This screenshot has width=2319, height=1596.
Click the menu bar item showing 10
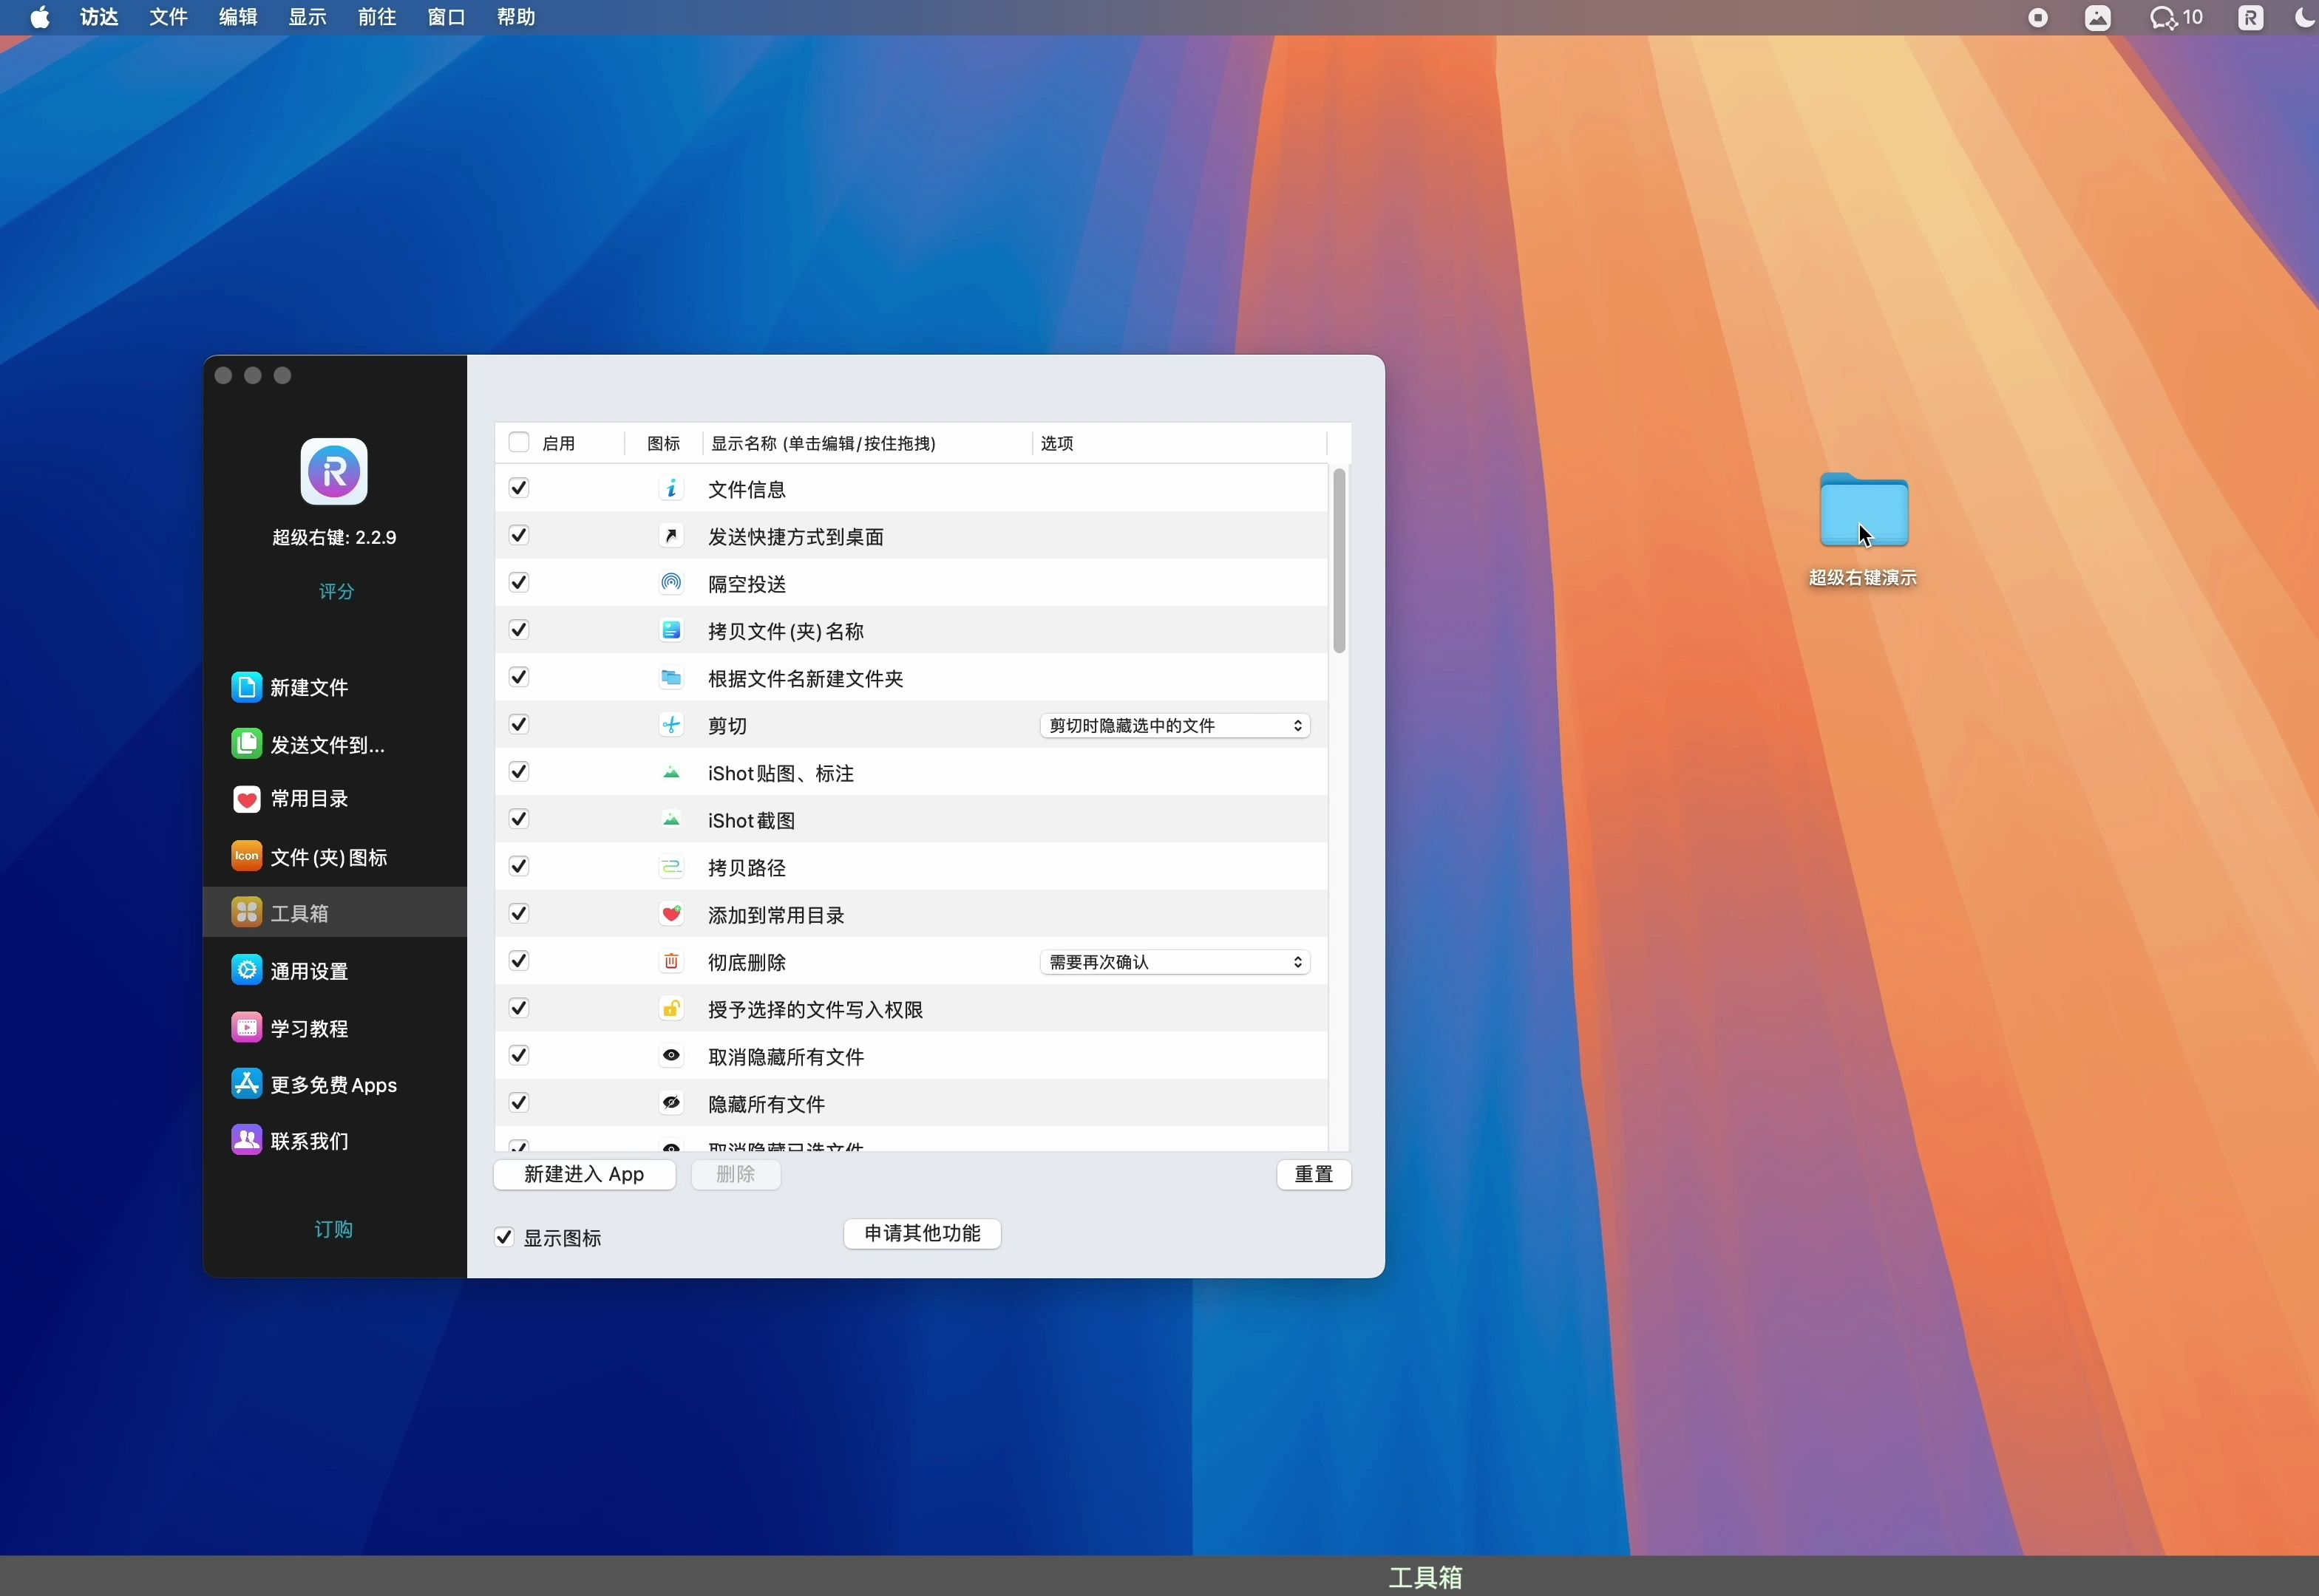[x=2176, y=17]
